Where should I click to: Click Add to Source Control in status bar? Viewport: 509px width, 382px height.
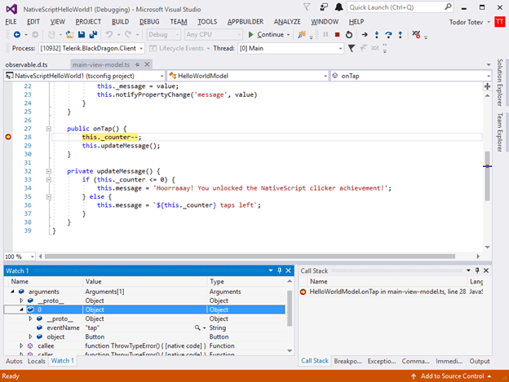452,376
